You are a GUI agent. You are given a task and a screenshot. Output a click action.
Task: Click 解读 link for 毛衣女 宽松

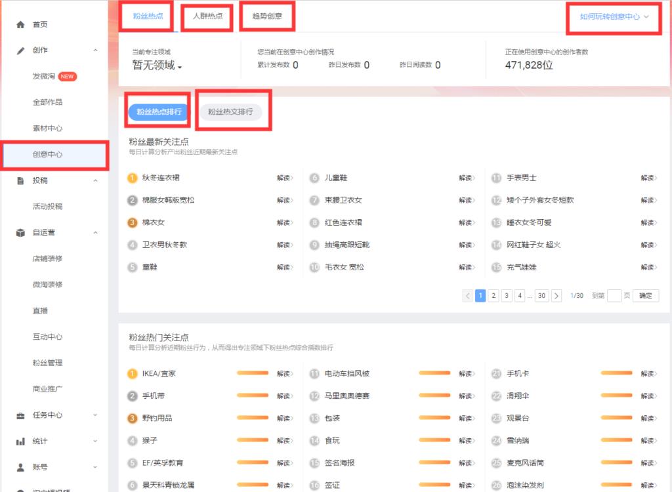(x=467, y=268)
